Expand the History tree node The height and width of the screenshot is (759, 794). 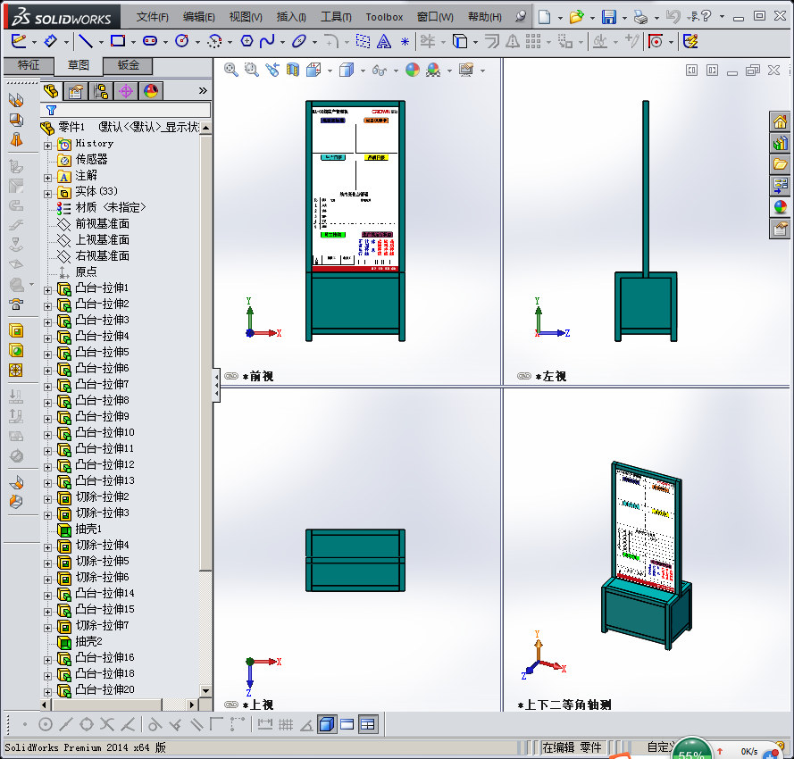(x=47, y=146)
